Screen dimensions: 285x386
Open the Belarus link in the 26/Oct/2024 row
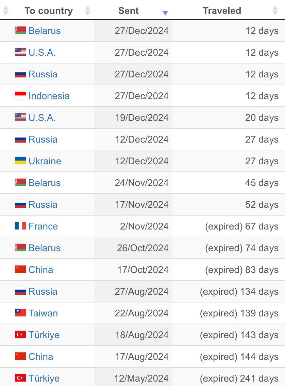tap(44, 248)
